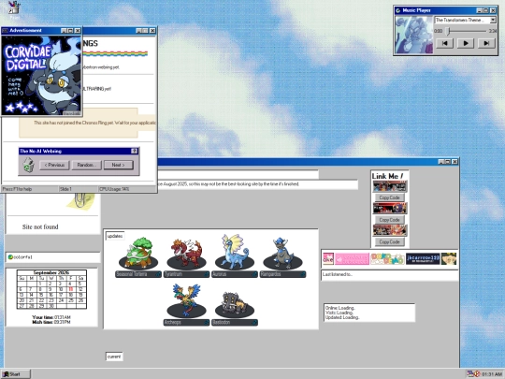This screenshot has width=505, height=379.
Task: Click the September 2026 calendar header
Action: [x=51, y=272]
